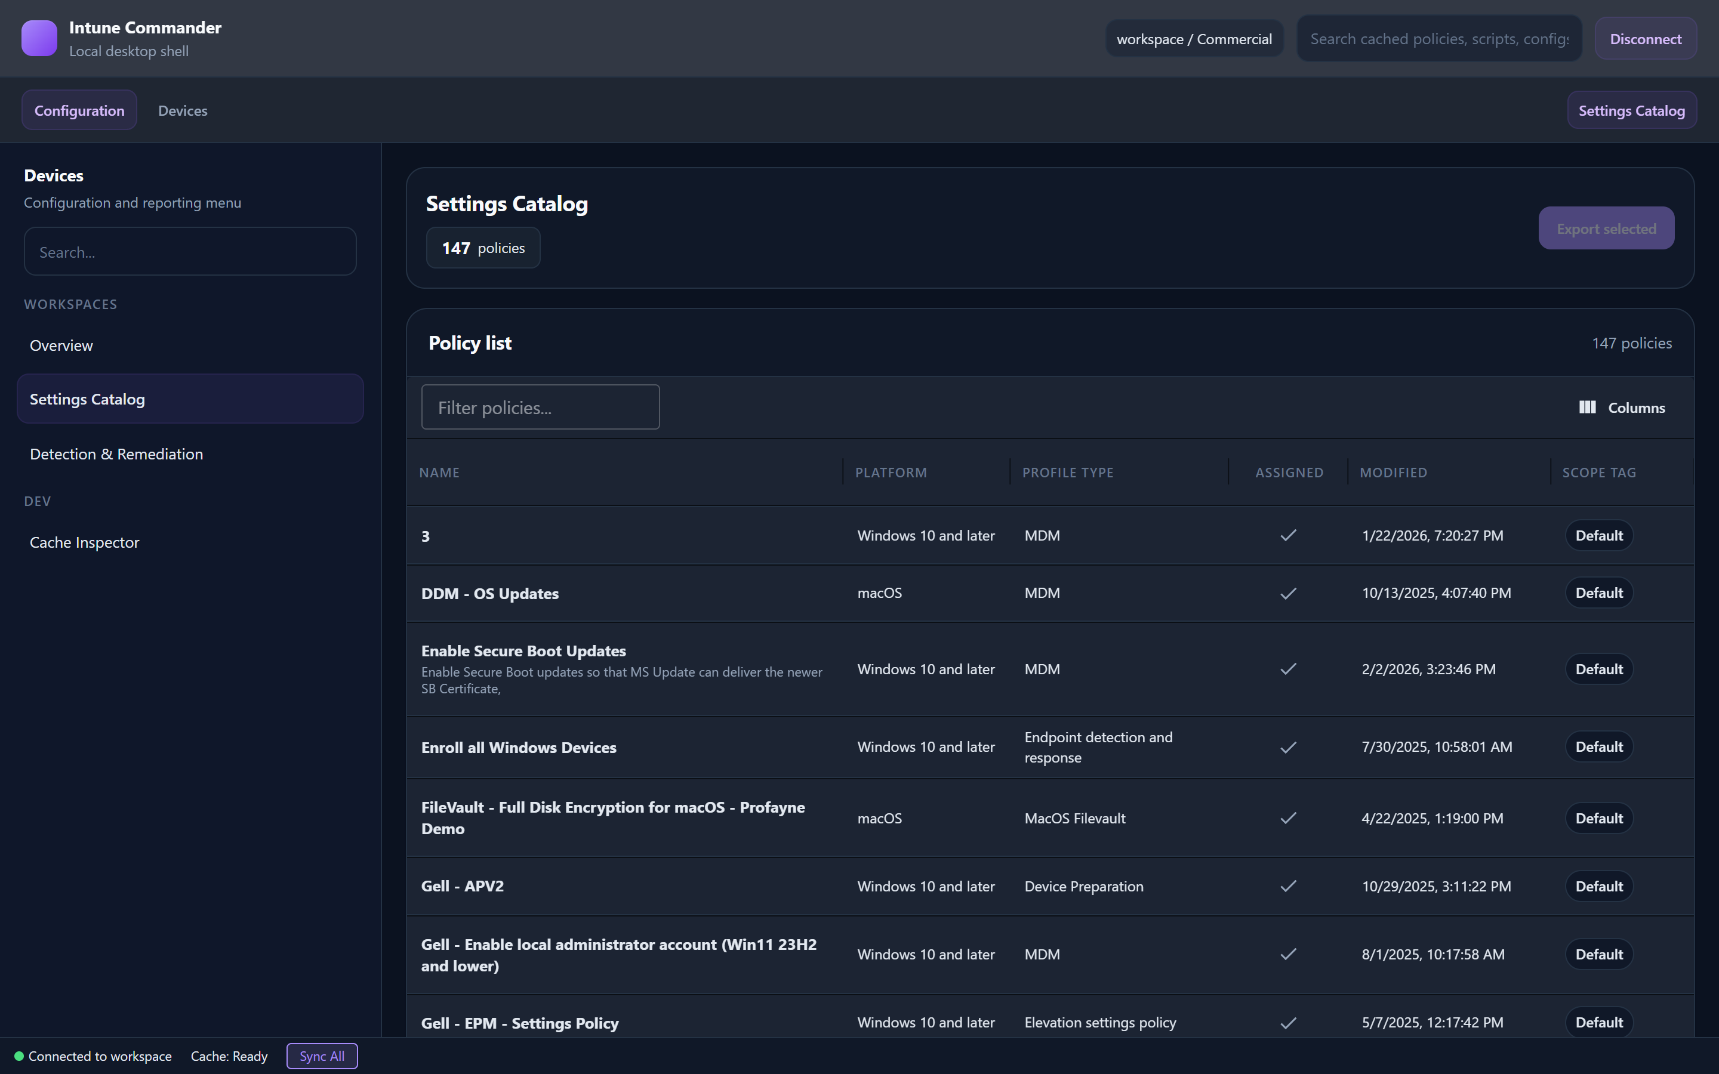Open the workspace / Commercial selector
Viewport: 1719px width, 1074px height.
click(1194, 38)
